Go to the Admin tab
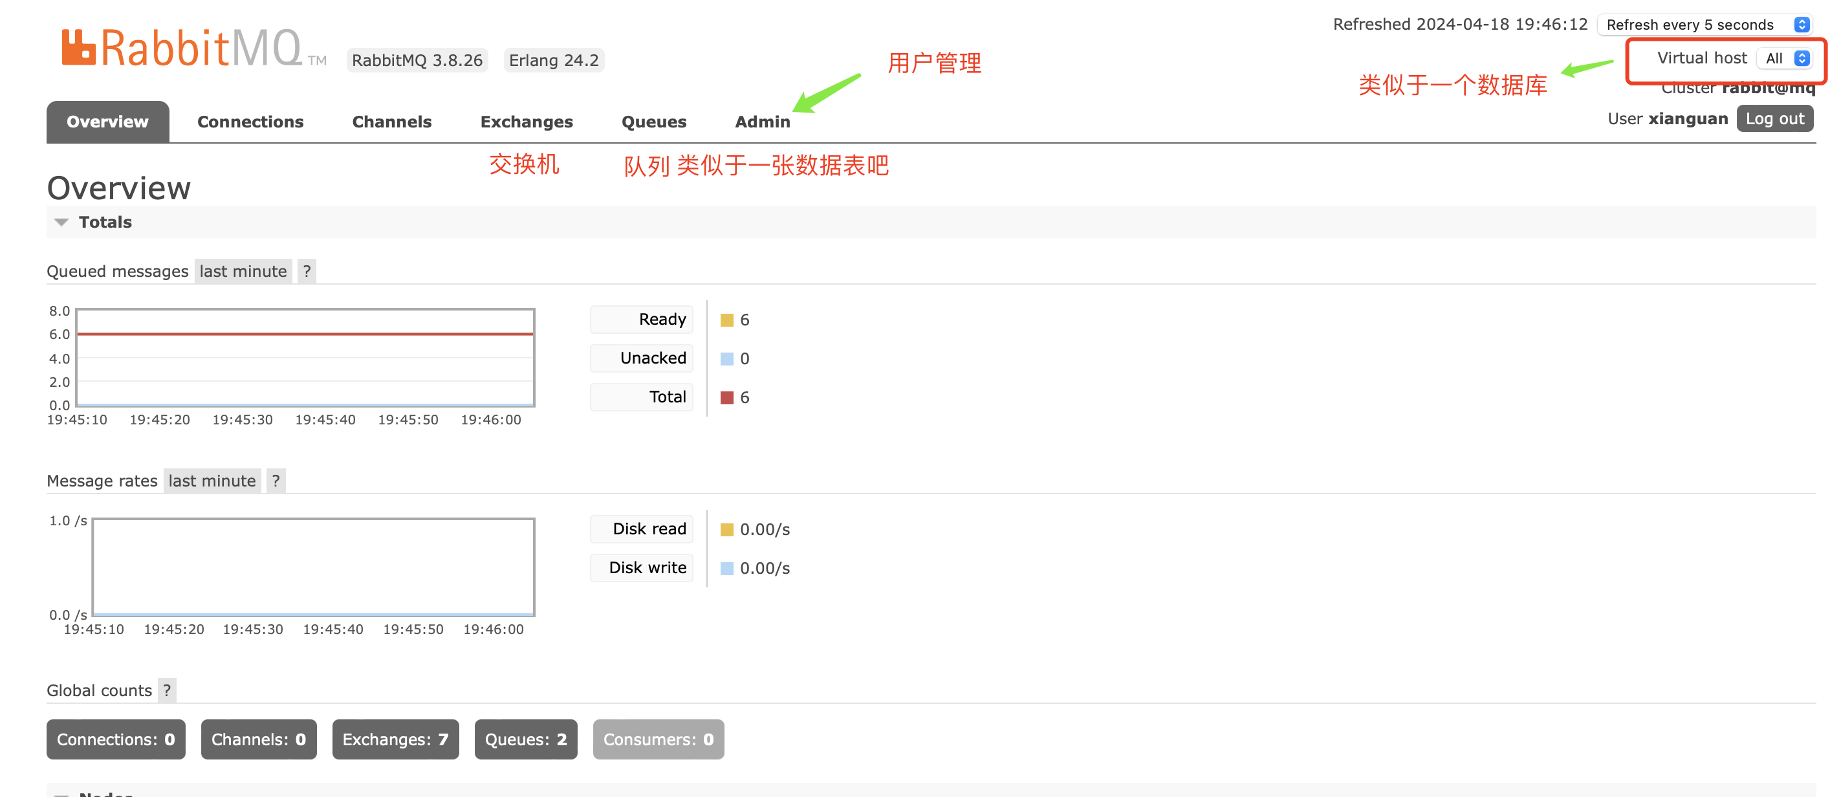This screenshot has height=797, width=1841. [x=762, y=122]
